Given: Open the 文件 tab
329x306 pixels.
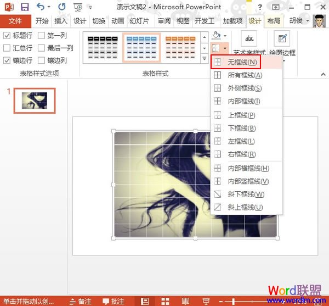Looking at the screenshot, I should [15, 21].
